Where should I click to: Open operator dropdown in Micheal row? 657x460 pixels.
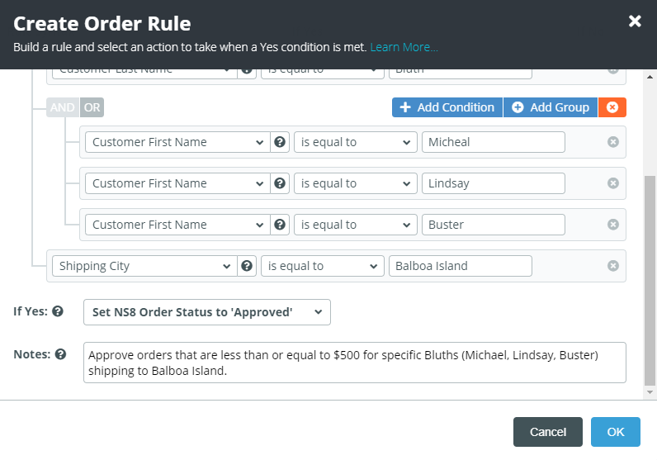coord(355,142)
